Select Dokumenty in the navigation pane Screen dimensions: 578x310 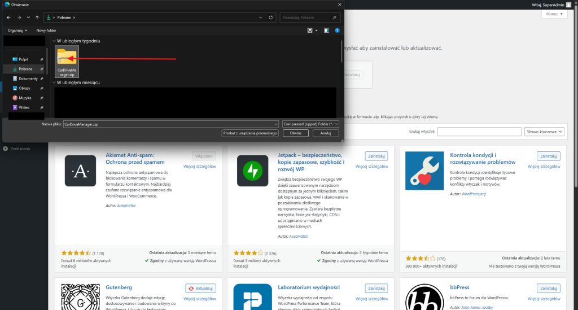coord(28,78)
